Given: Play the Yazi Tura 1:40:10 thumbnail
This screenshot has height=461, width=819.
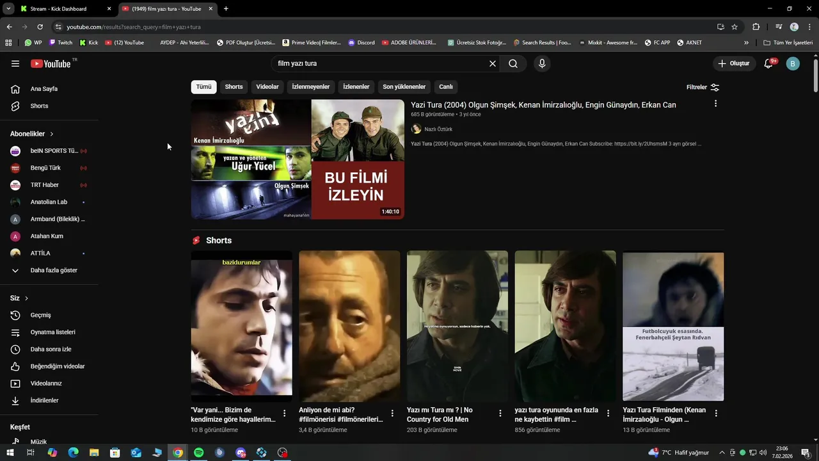Looking at the screenshot, I should pos(298,159).
